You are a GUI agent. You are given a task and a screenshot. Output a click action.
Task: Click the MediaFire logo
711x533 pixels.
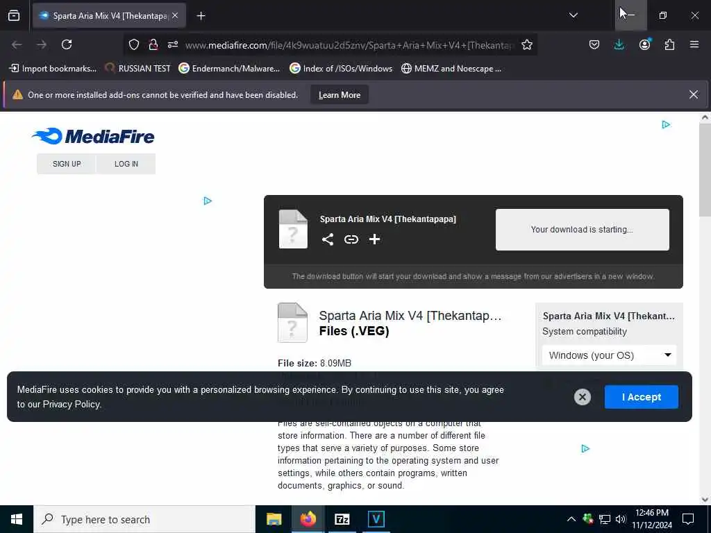[x=93, y=136]
